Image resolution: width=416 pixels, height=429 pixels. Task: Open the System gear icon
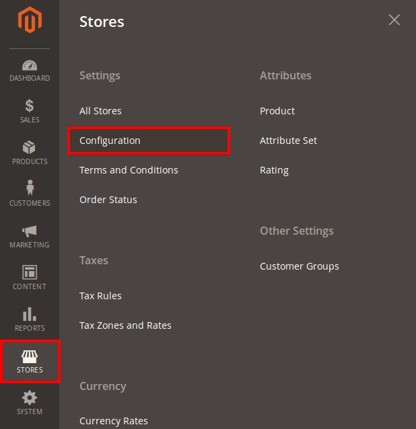30,397
